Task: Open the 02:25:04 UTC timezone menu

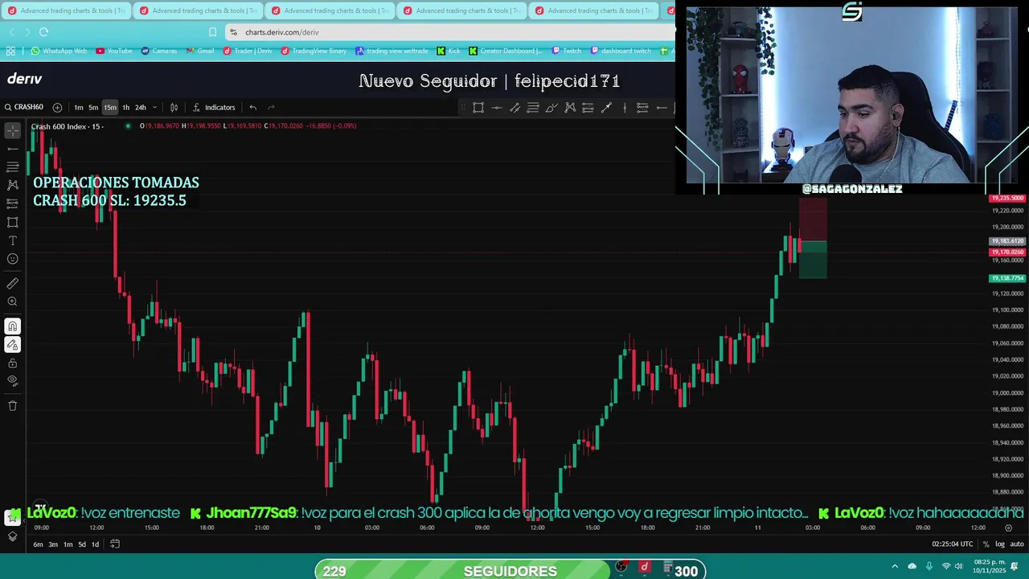Action: [x=952, y=544]
